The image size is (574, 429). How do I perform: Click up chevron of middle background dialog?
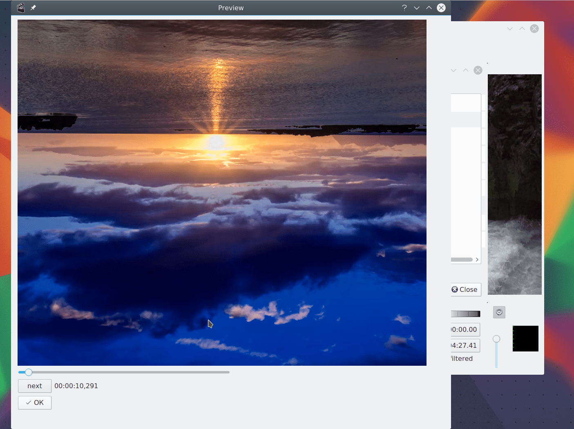click(466, 70)
